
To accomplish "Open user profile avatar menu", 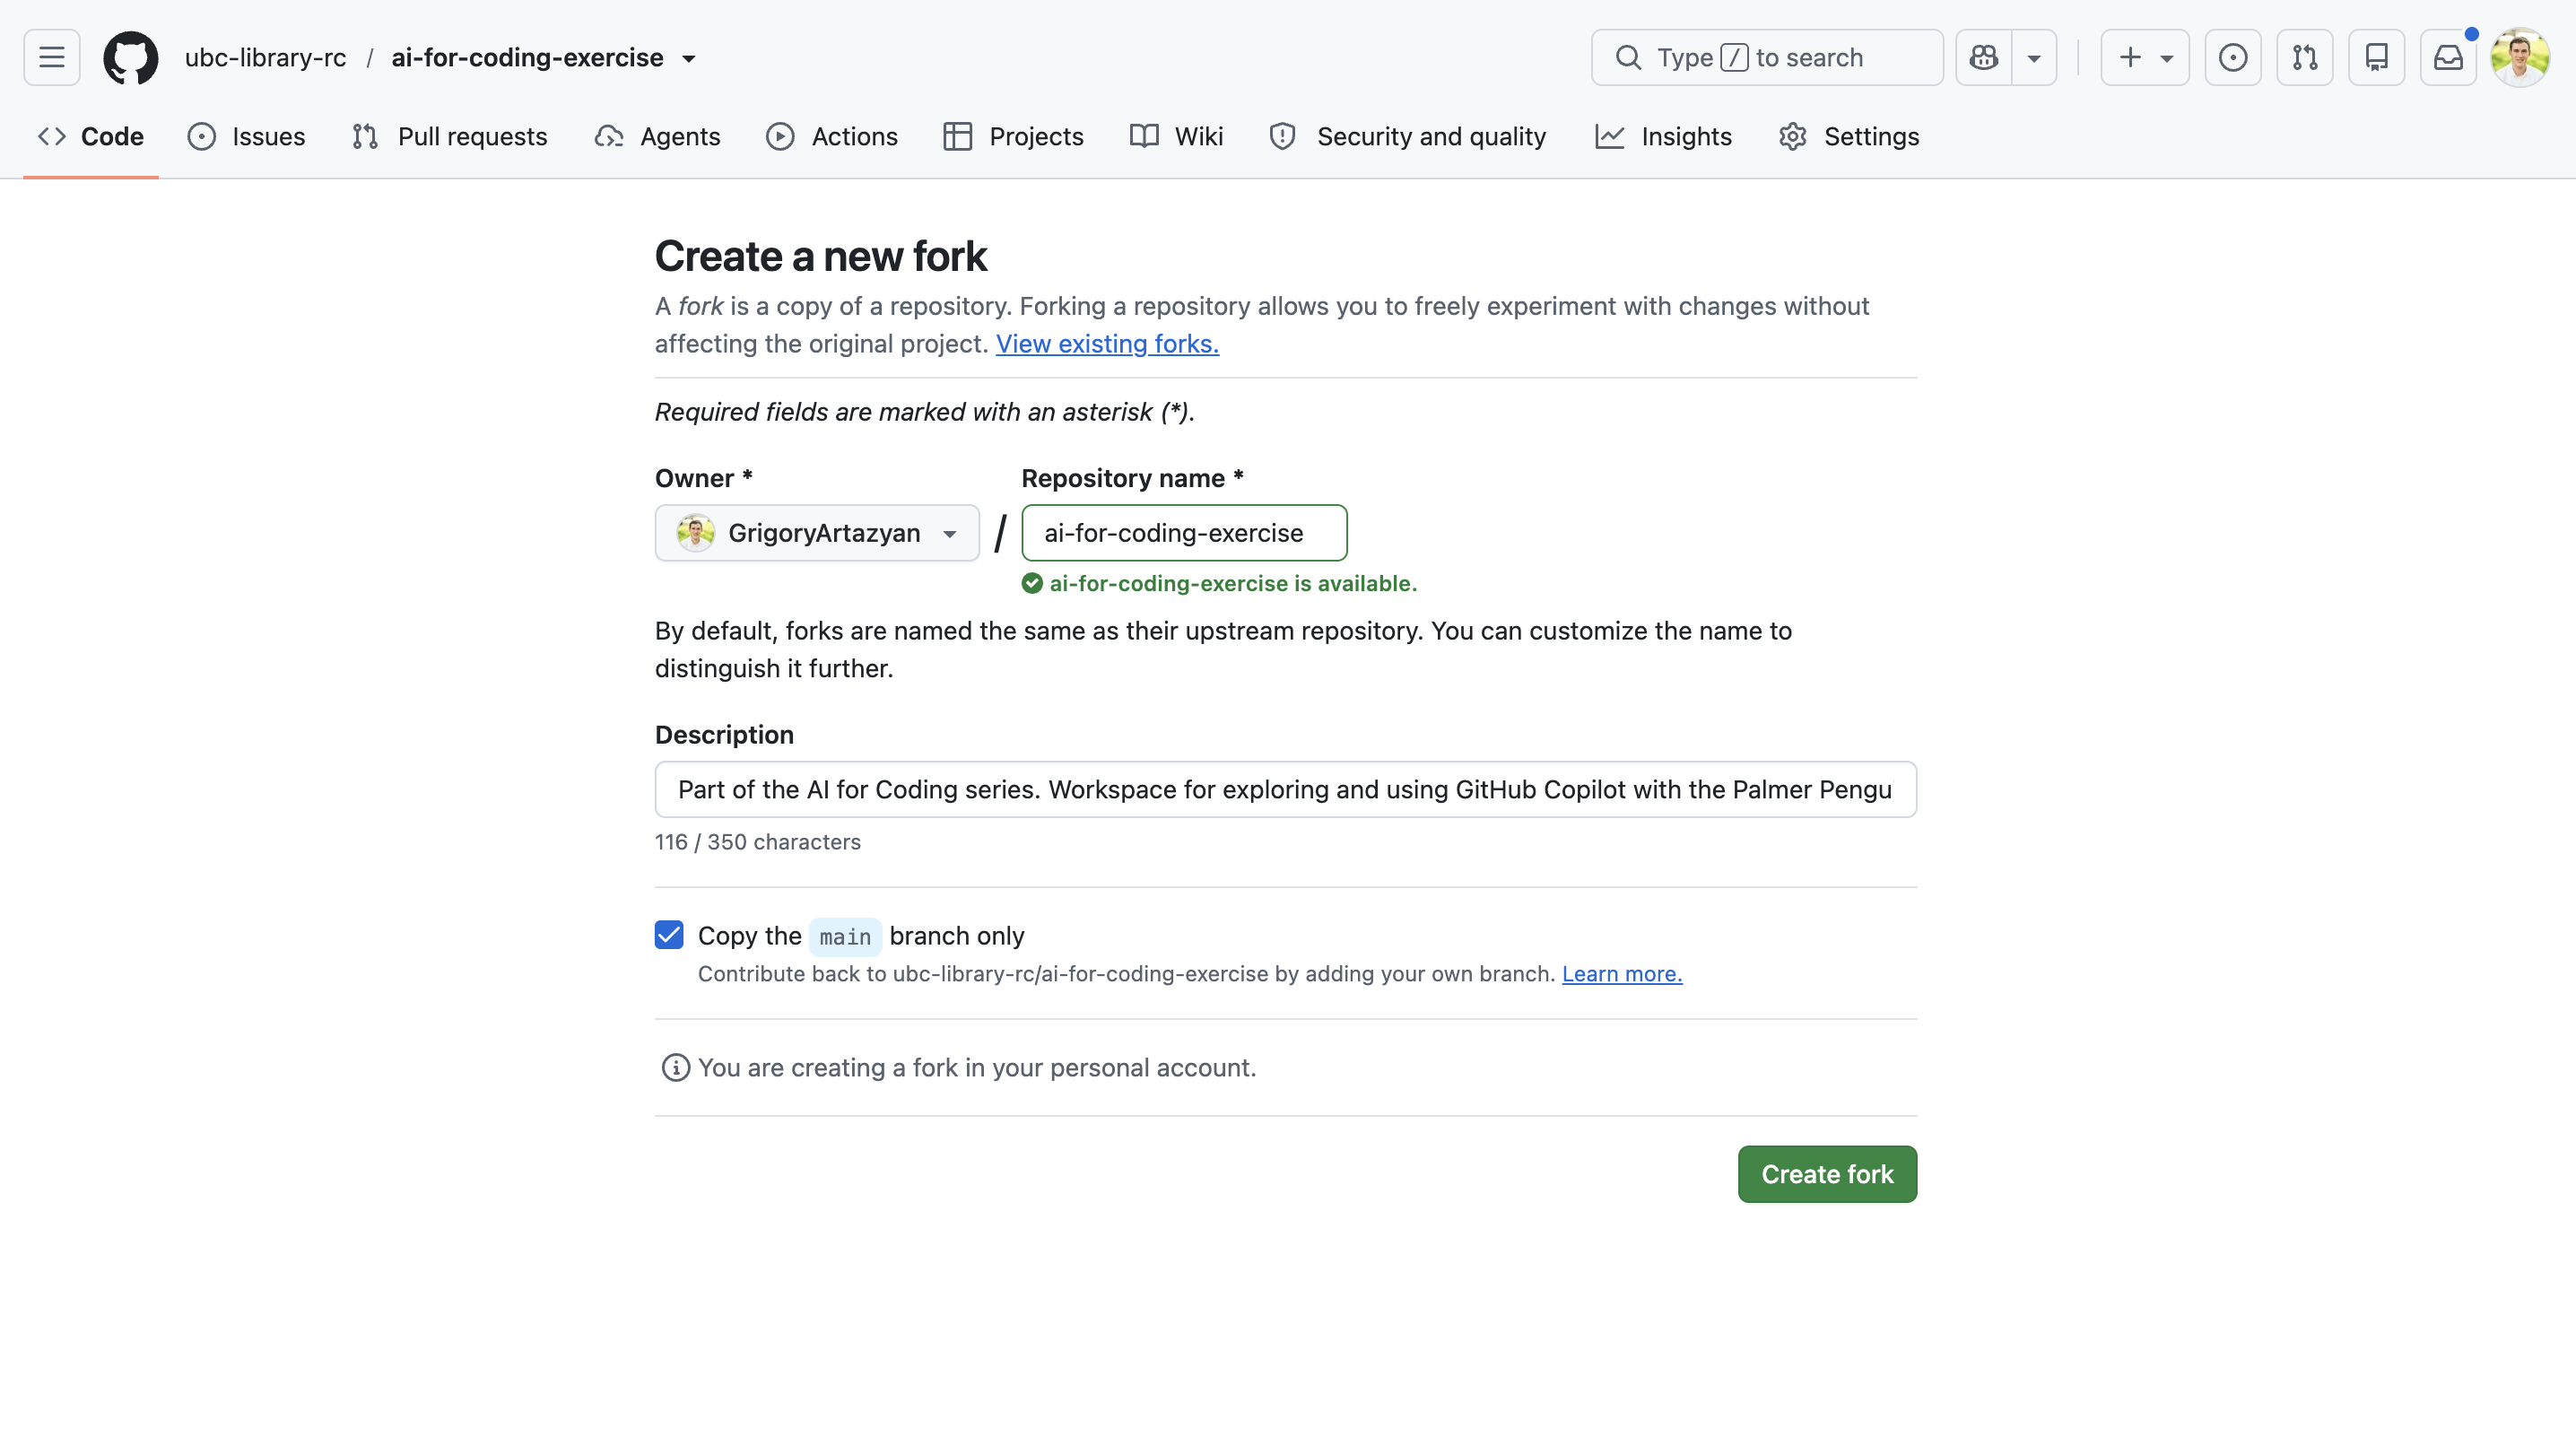I will (x=2520, y=57).
